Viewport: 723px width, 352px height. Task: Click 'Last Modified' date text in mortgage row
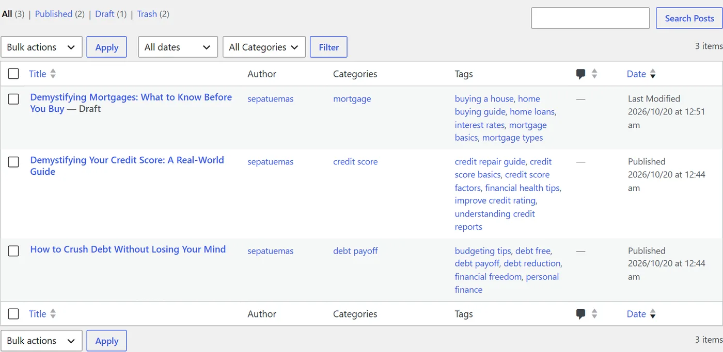coord(654,99)
